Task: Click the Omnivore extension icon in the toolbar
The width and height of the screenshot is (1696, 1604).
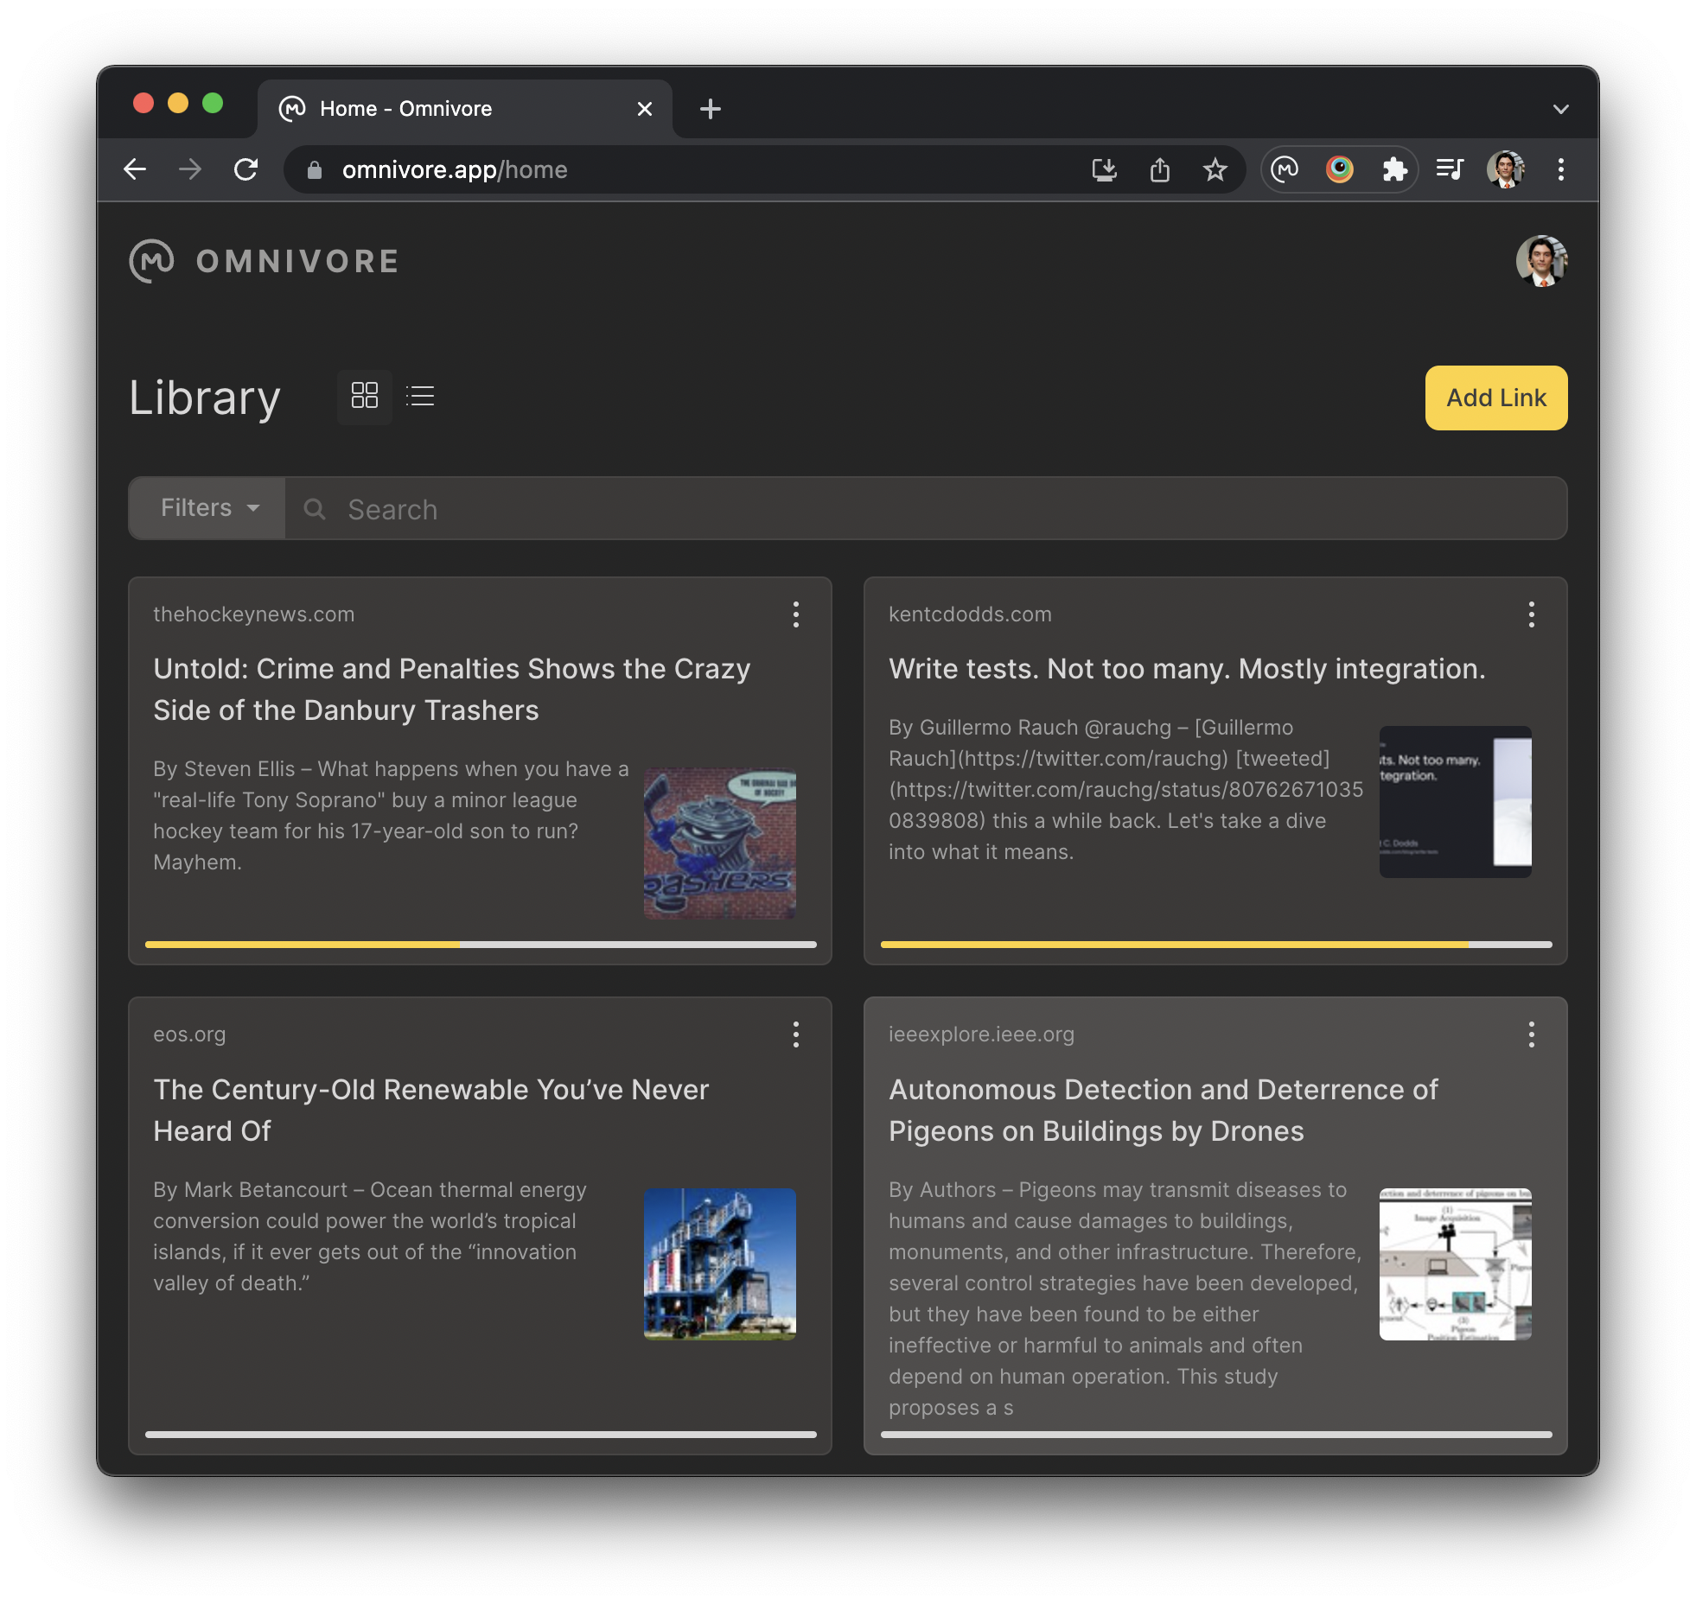Action: (1285, 169)
